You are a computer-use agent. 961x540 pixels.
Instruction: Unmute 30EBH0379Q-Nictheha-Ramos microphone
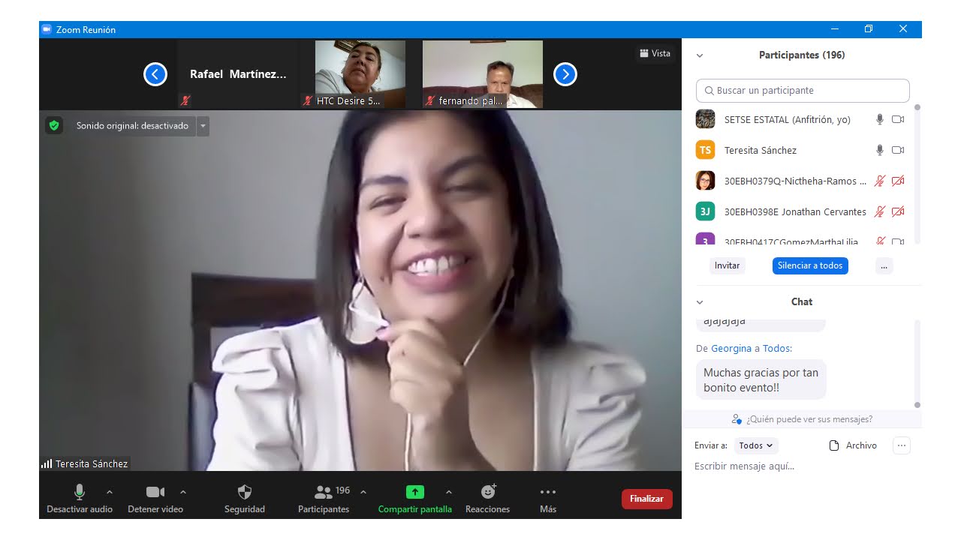click(x=880, y=181)
